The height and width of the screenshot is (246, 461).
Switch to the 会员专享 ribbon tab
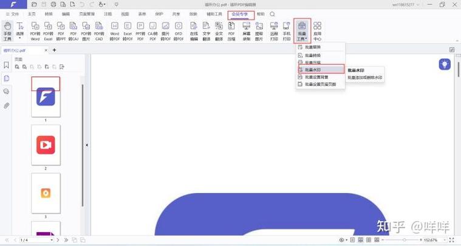click(241, 13)
